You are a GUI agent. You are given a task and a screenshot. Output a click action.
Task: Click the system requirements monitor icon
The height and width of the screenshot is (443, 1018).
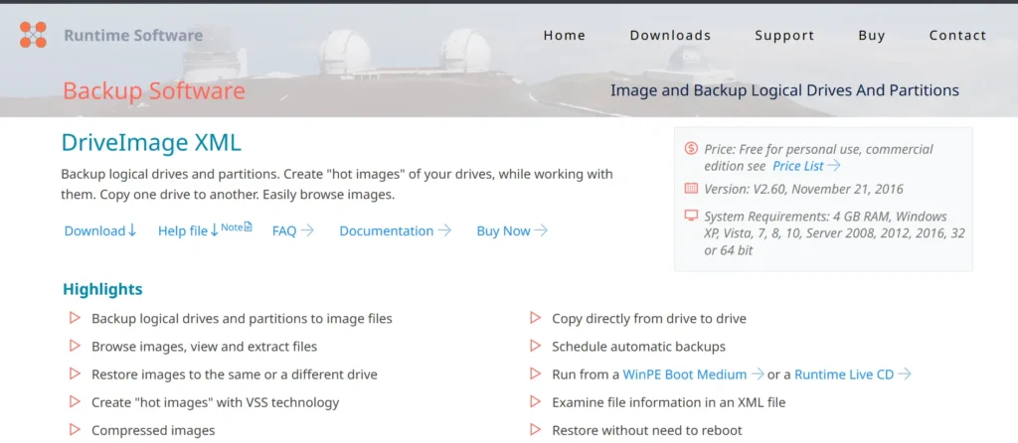point(691,216)
